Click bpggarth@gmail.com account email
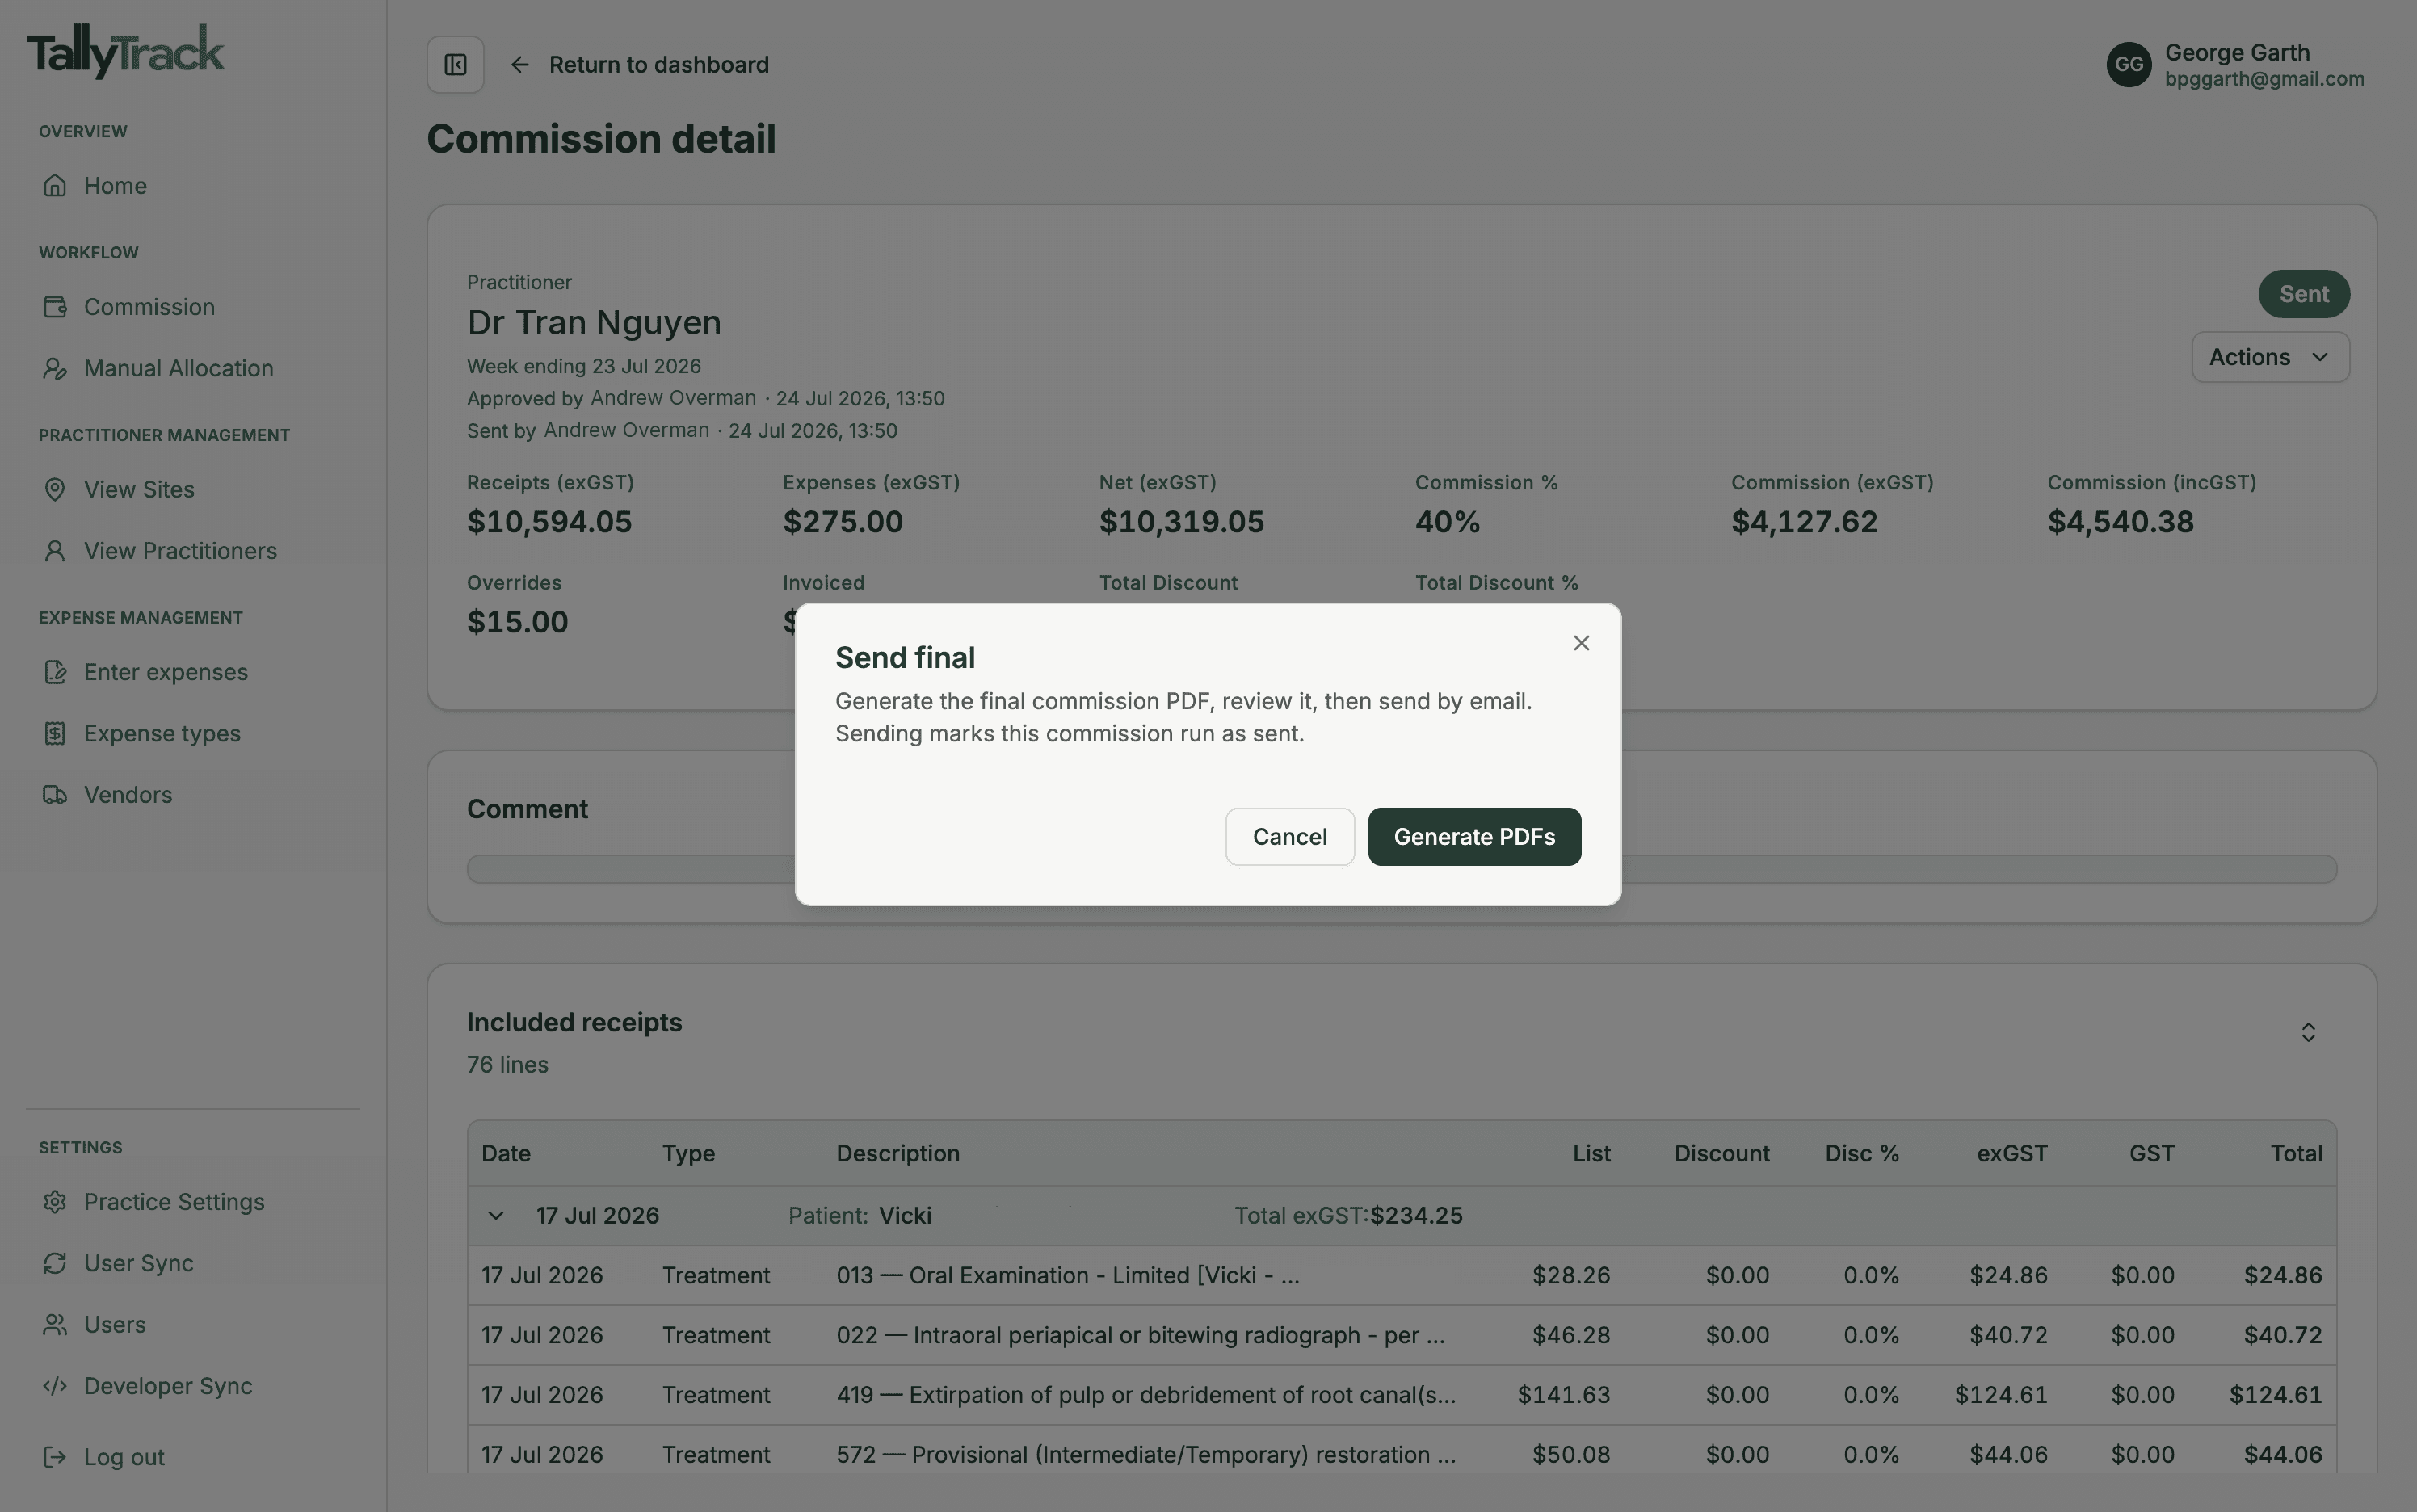The image size is (2417, 1512). click(x=2264, y=79)
